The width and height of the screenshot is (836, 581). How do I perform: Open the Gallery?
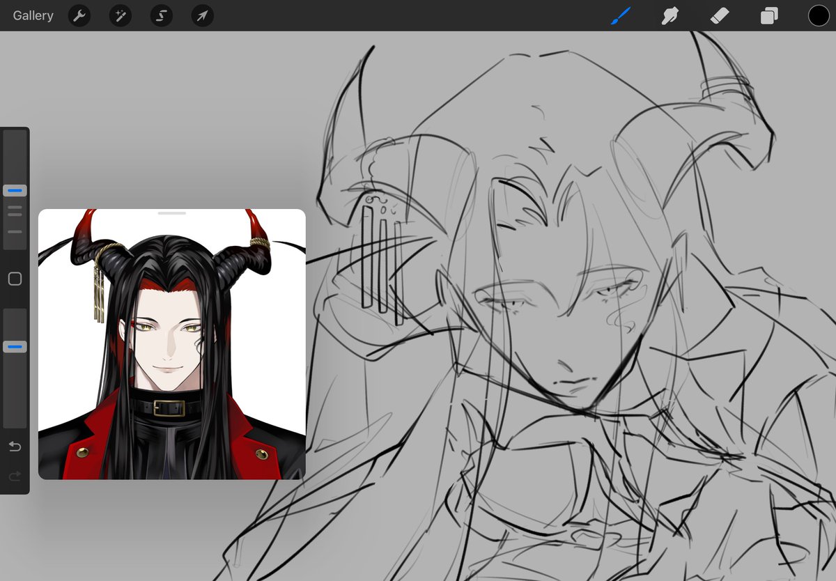(33, 15)
